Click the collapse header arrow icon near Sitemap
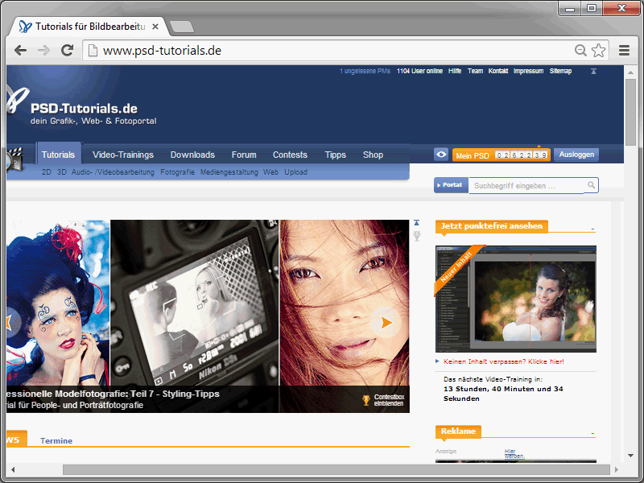The width and height of the screenshot is (644, 483). (x=593, y=71)
